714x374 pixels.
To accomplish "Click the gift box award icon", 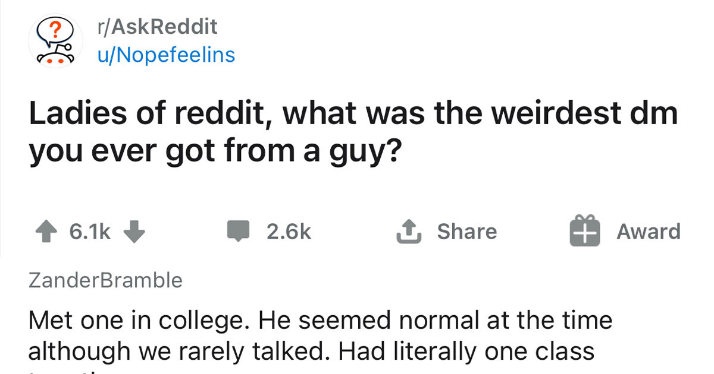I will point(583,232).
